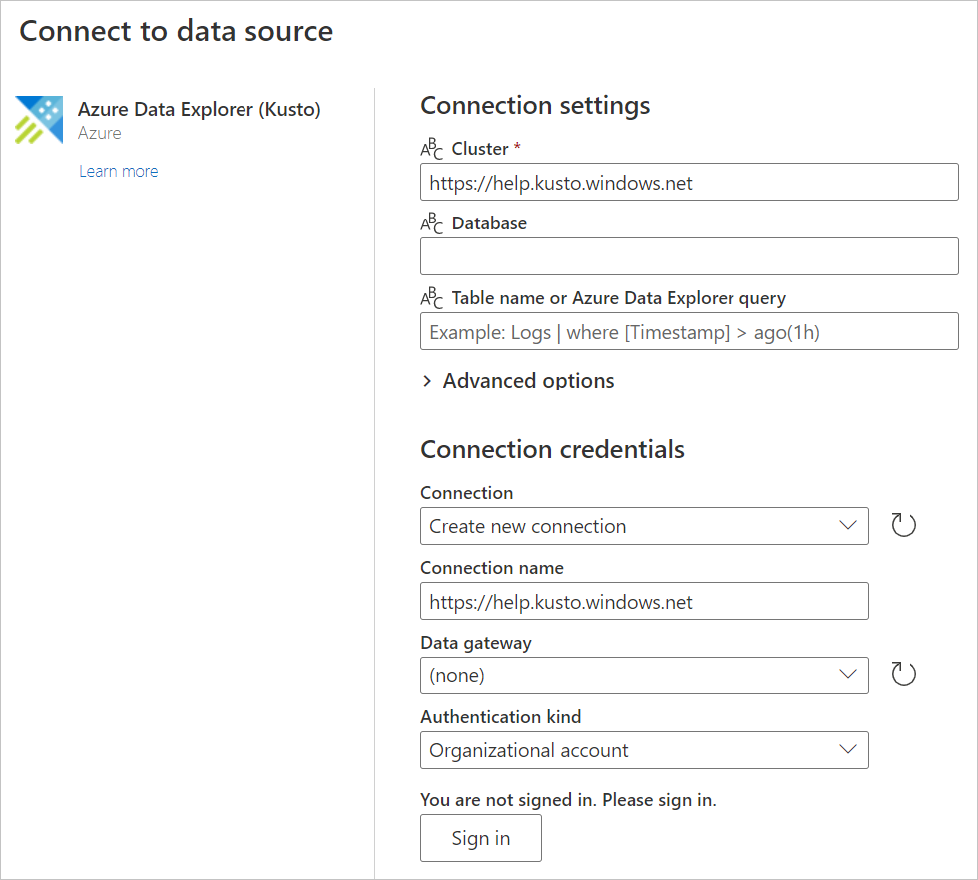The image size is (978, 880).
Task: Click the Data gateway dropdown chevron arrow
Action: [x=847, y=675]
